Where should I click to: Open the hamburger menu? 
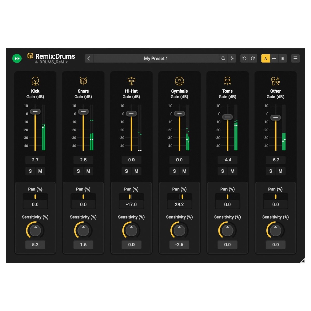[295, 59]
